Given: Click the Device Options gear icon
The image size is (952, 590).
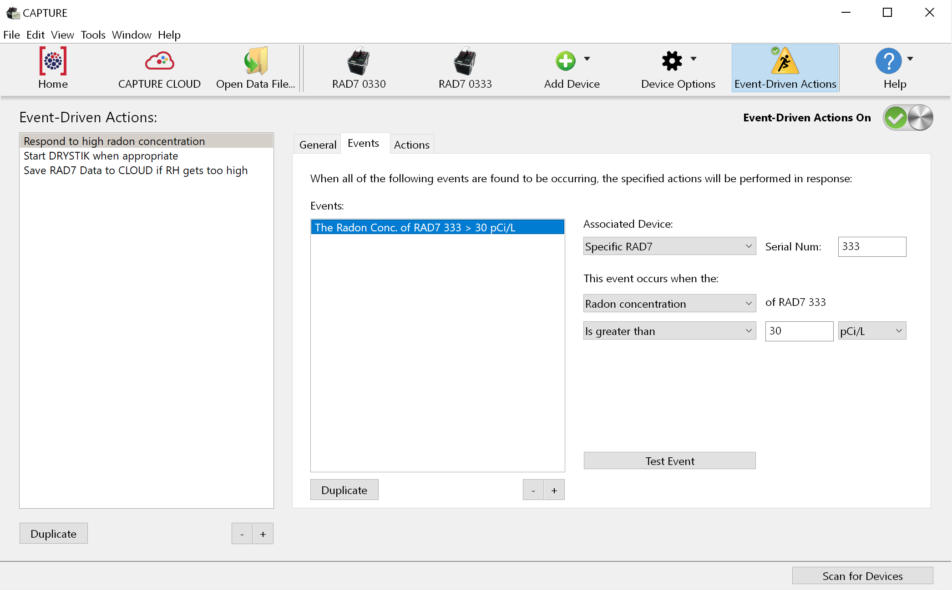Looking at the screenshot, I should click(672, 61).
